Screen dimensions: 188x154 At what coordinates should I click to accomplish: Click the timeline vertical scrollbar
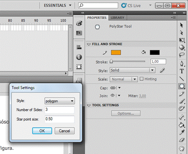pyautogui.click(x=70, y=48)
